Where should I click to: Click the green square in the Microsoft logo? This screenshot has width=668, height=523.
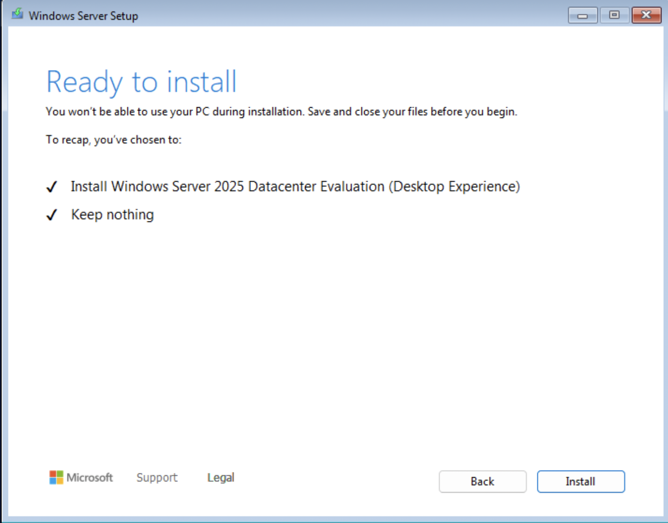pos(59,473)
